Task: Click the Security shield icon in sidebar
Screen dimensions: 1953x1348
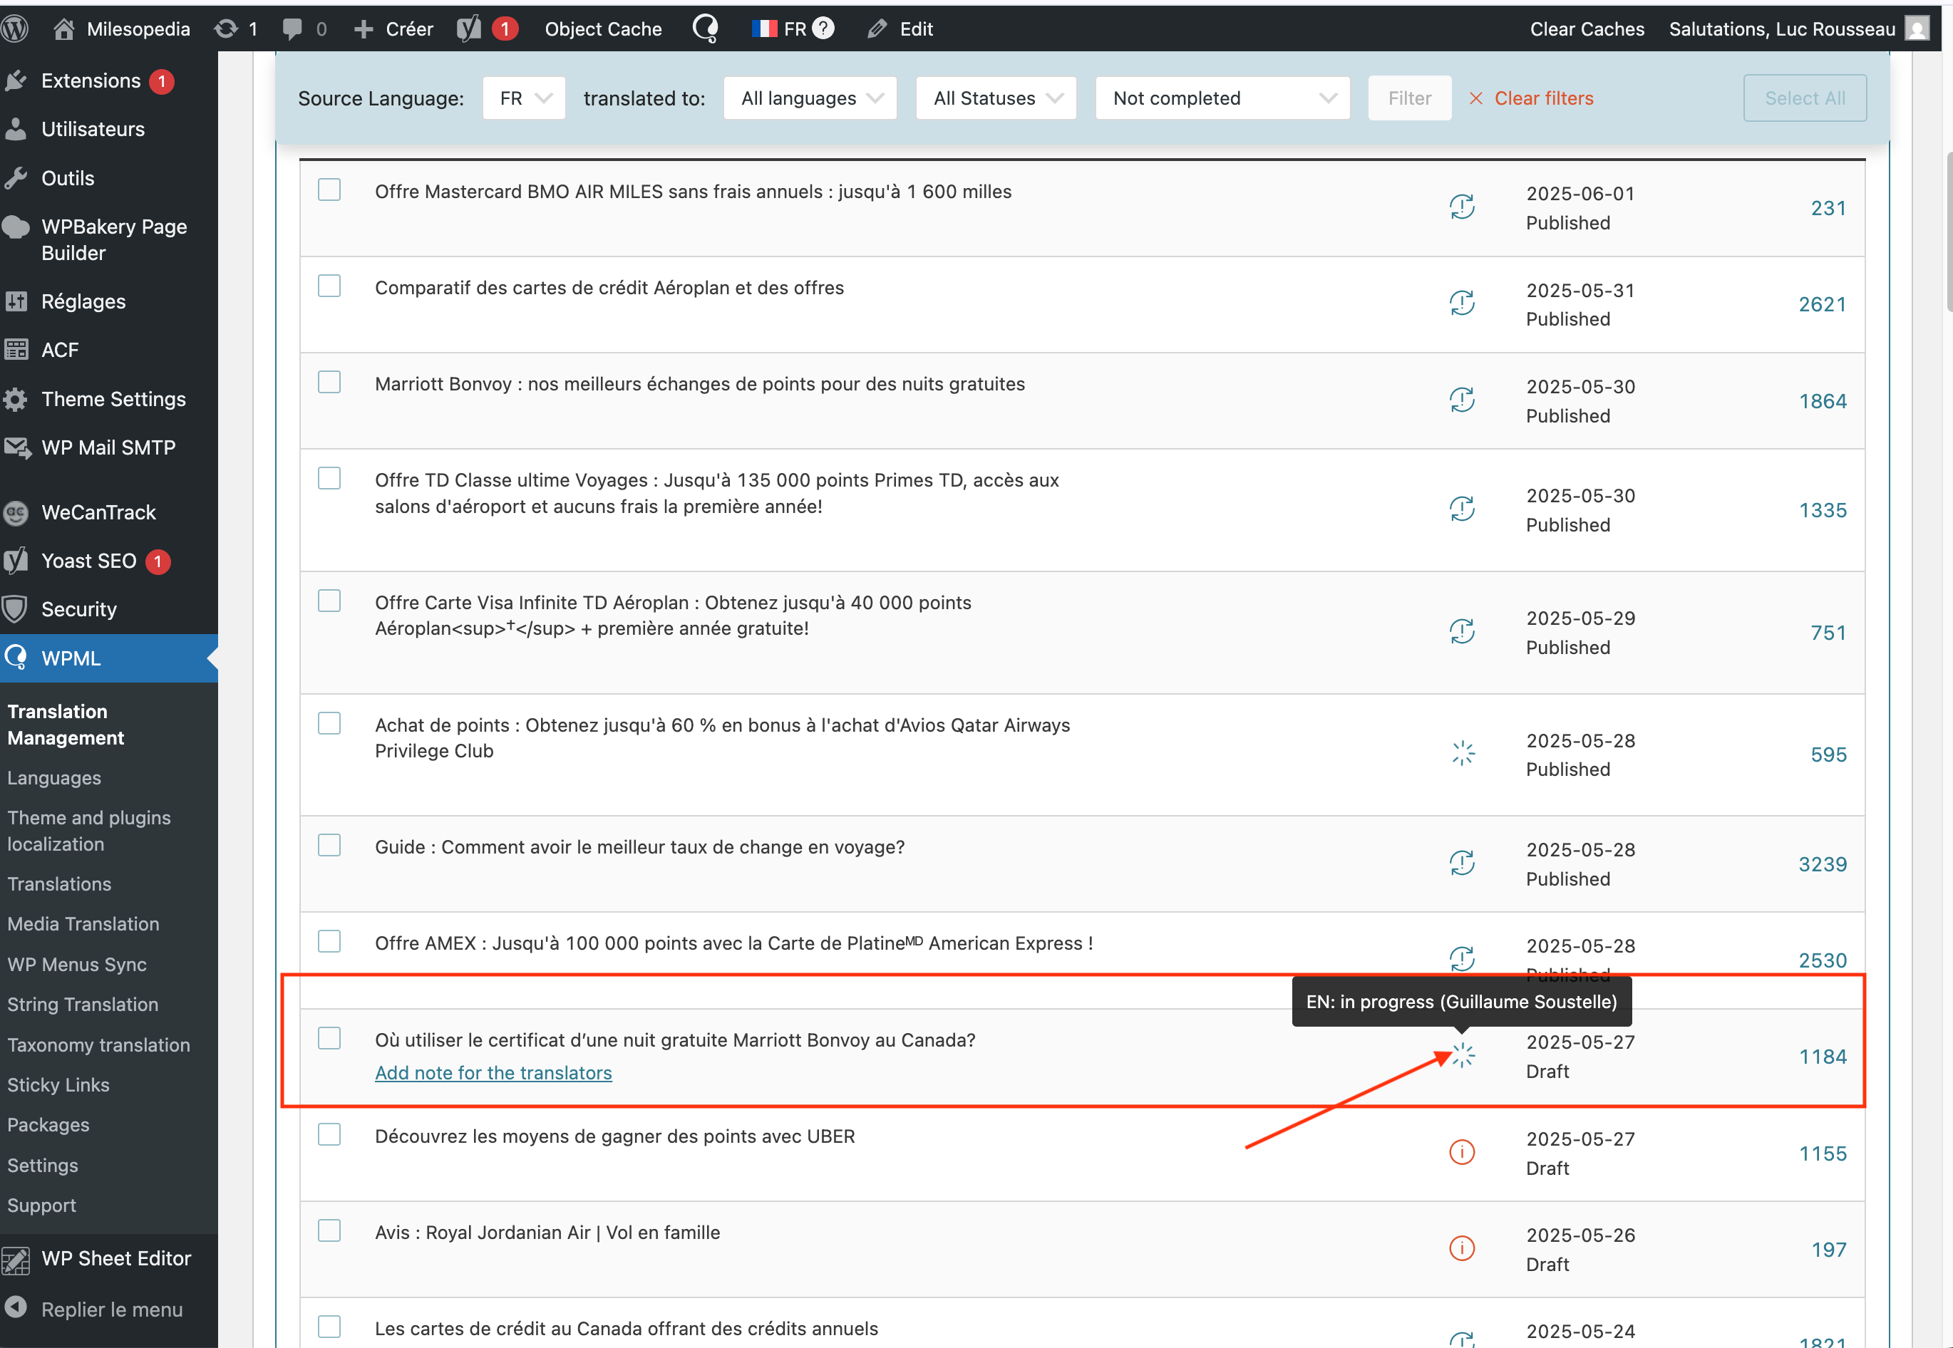Action: click(x=15, y=609)
